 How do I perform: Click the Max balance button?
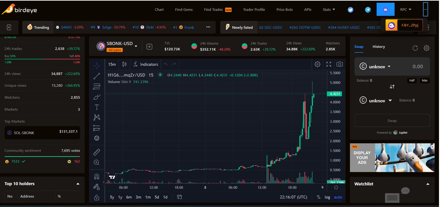(425, 81)
